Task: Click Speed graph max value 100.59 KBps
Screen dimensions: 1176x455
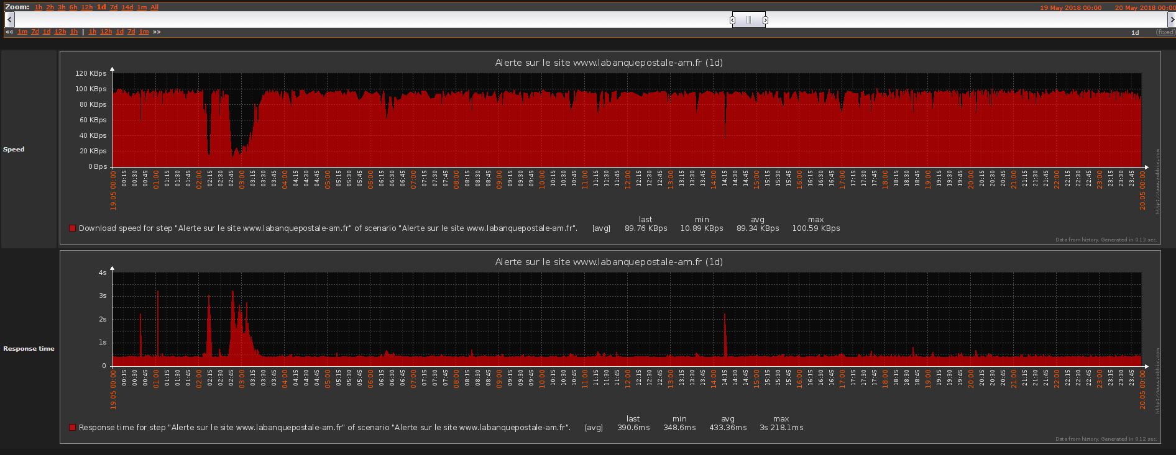Action: tap(816, 228)
